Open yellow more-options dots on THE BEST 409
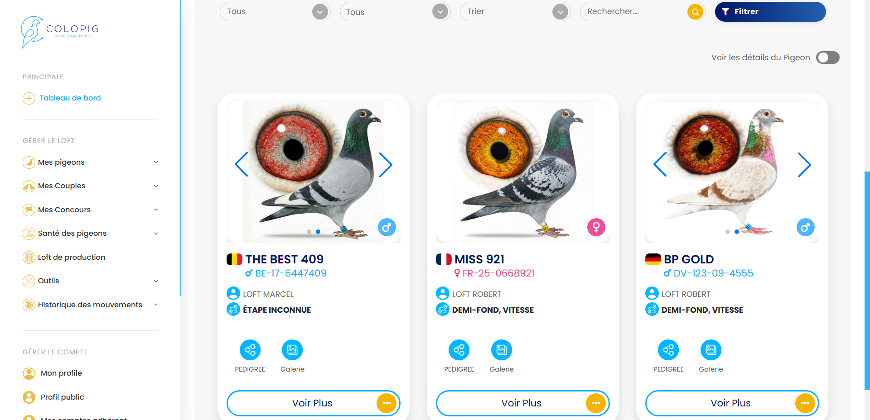Viewport: 870px width, 420px height. pyautogui.click(x=387, y=403)
